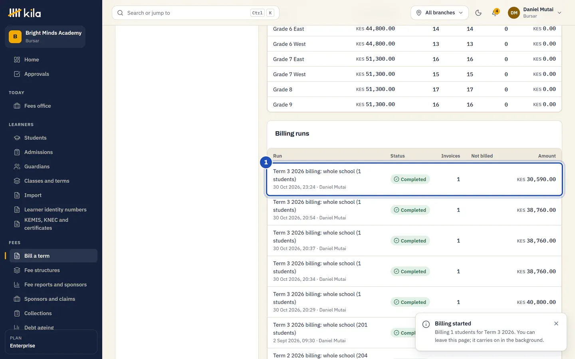Focus the Search or jump to field

(196, 13)
